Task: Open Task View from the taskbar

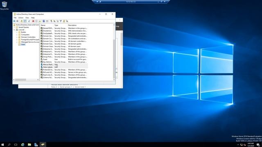Action: coord(16,145)
